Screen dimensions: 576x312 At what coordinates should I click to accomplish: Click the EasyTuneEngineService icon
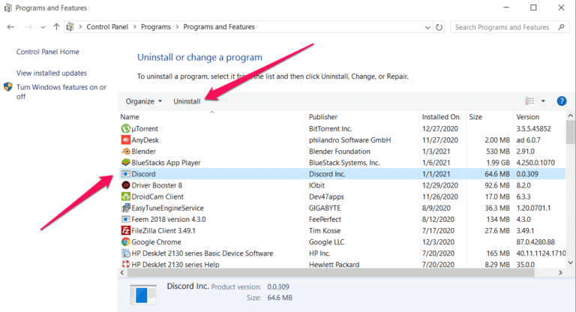click(126, 208)
